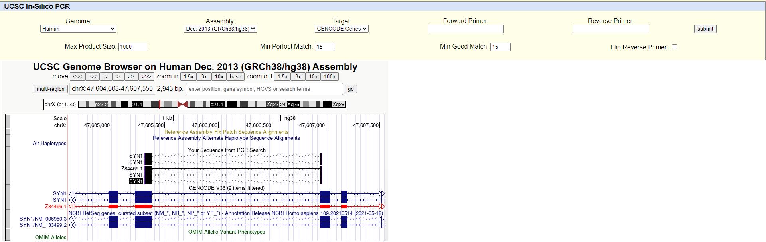Click the OMIM Alleles track label
This screenshot has width=766, height=242.
click(x=51, y=238)
